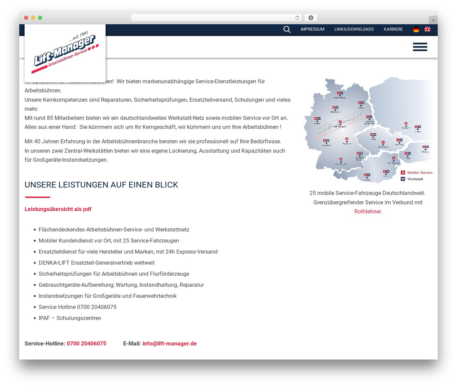
Task: Open the IMPRESSUM menu item
Action: 312,29
